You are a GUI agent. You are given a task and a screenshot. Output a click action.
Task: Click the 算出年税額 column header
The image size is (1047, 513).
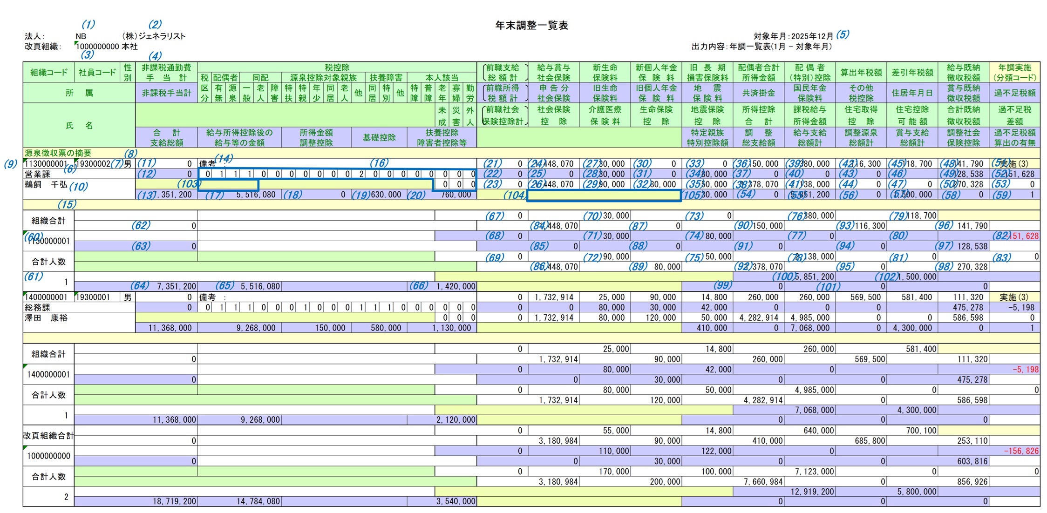(861, 72)
